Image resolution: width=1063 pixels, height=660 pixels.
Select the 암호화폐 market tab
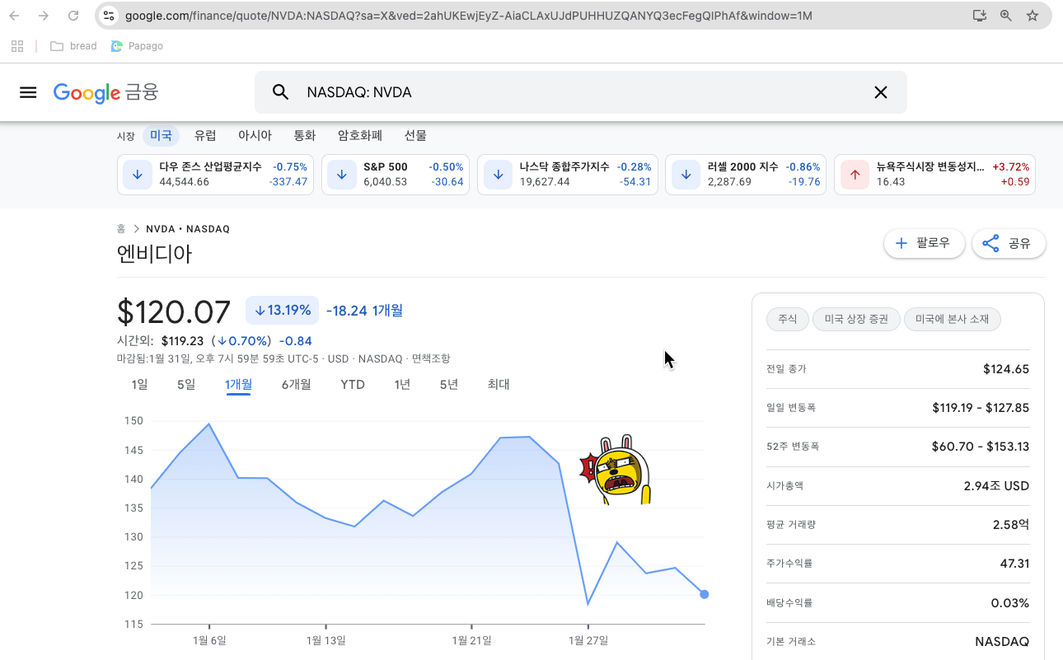[360, 136]
